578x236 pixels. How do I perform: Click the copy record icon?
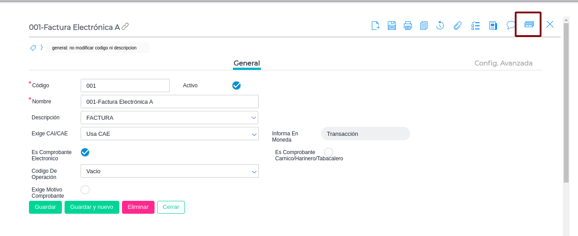pos(423,25)
